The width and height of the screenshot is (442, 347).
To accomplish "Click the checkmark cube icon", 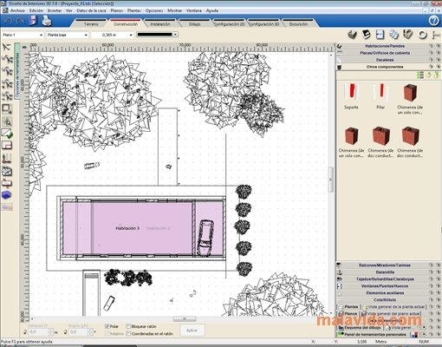I will click(407, 35).
